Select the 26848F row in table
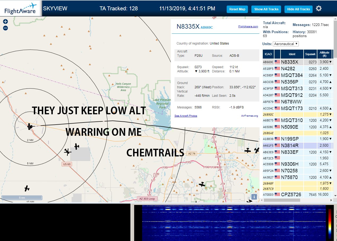337x241 pixels. [x=298, y=183]
